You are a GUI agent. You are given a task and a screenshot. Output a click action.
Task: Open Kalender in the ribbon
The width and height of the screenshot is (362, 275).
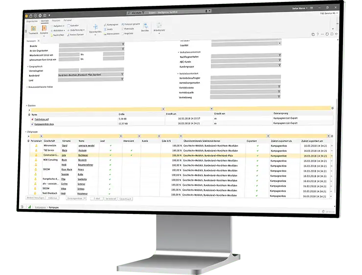73,25
